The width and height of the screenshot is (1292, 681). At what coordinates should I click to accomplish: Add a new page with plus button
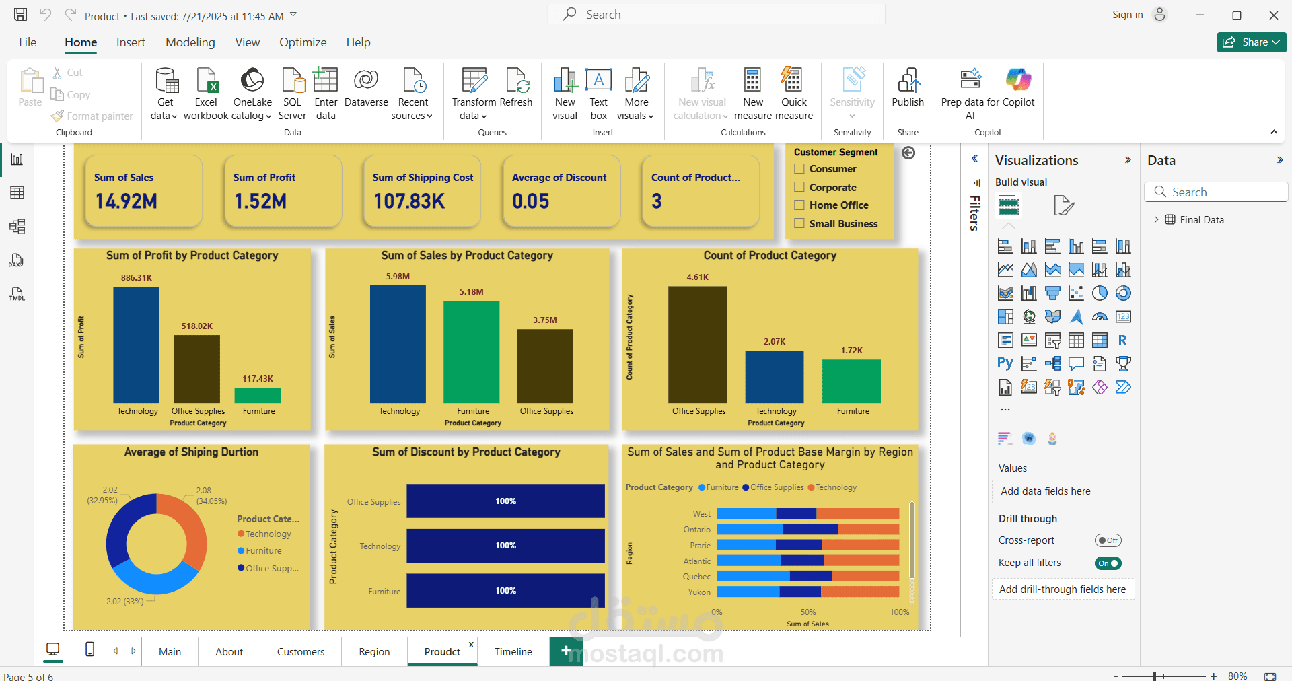pos(566,651)
